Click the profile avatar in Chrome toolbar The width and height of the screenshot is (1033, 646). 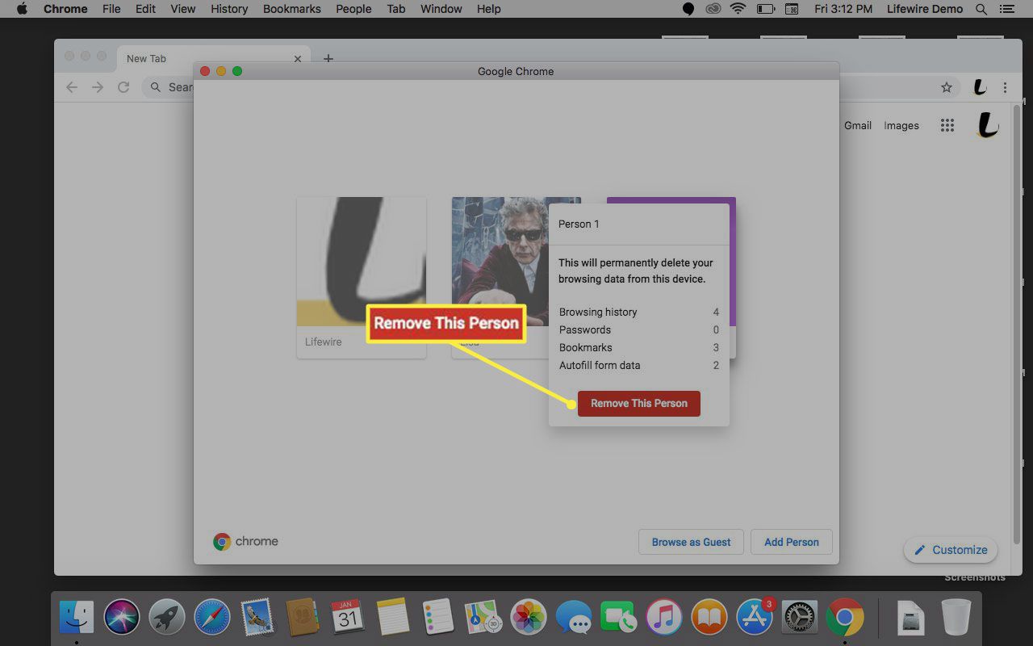[979, 87]
